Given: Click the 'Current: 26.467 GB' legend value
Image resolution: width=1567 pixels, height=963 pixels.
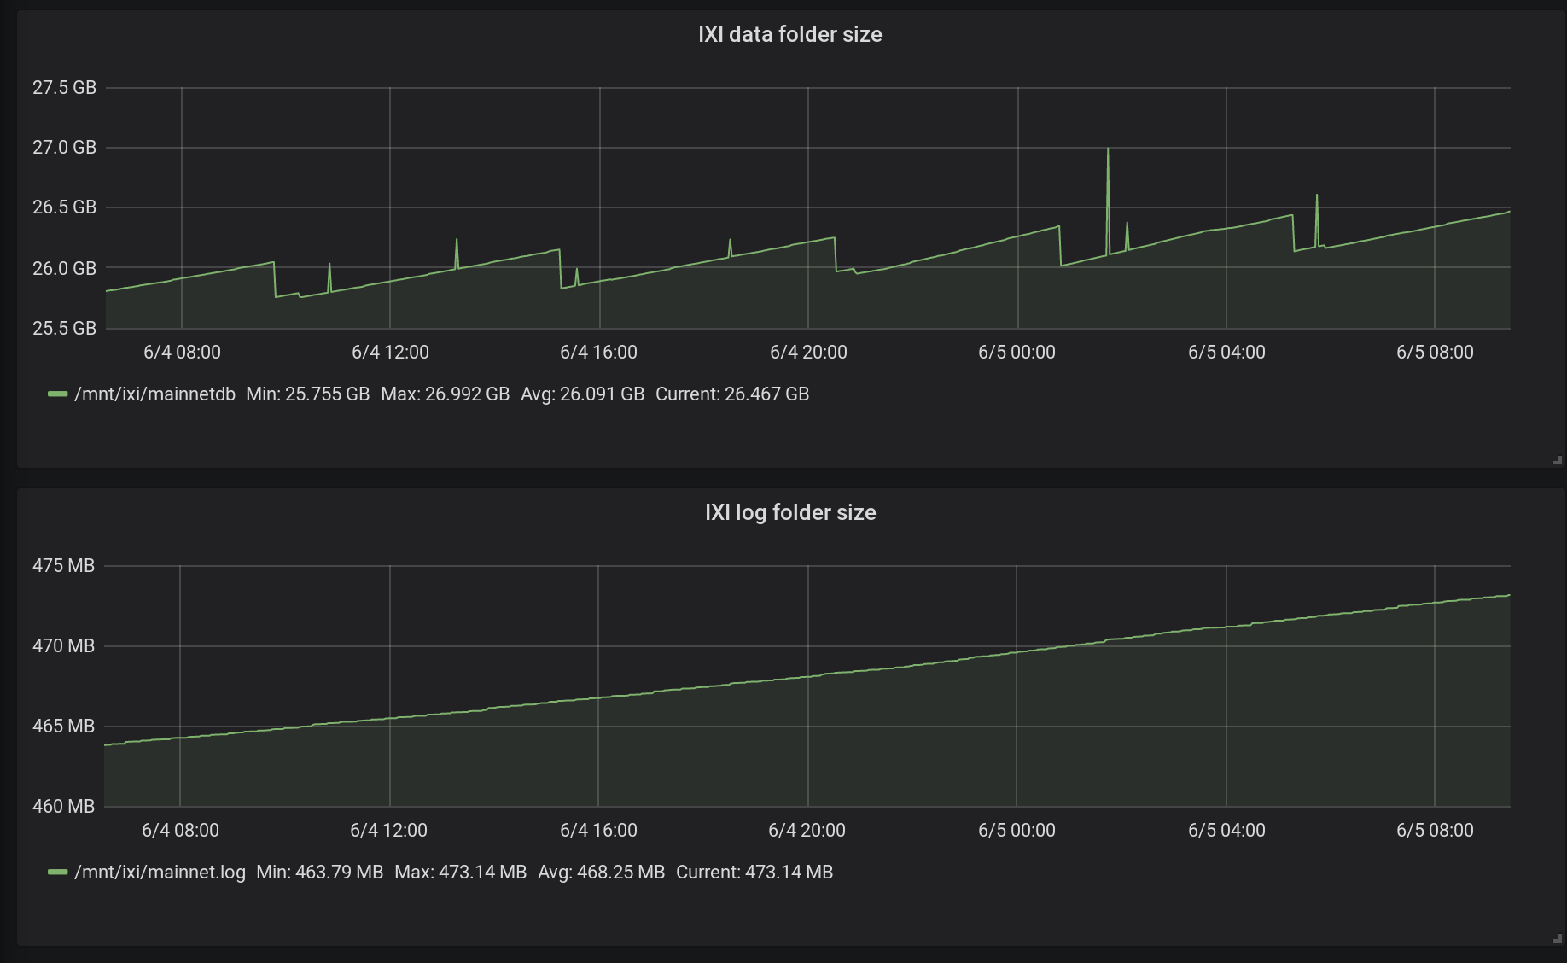Looking at the screenshot, I should coord(731,394).
